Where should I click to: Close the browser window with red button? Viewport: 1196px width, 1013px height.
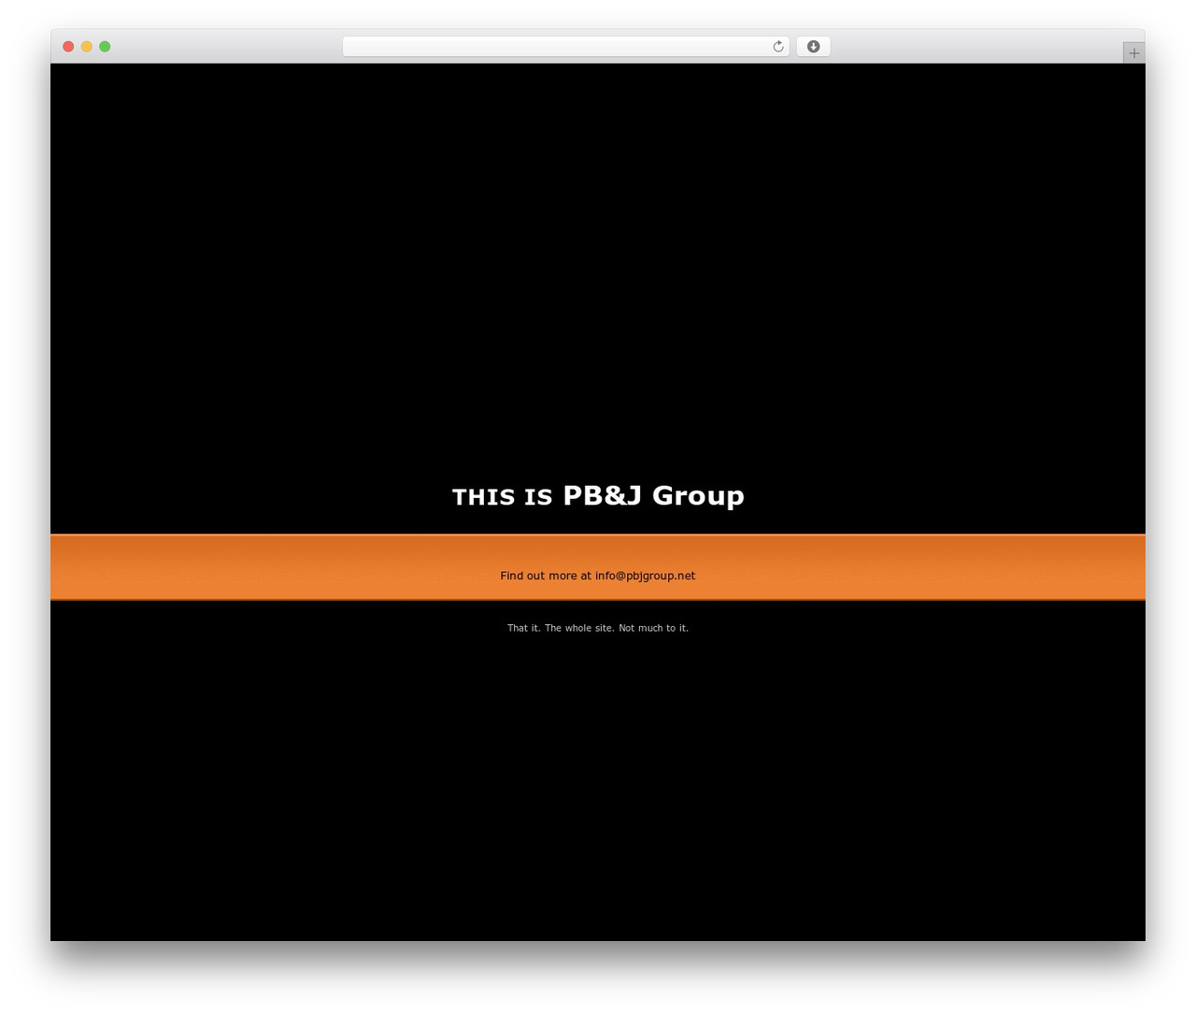click(x=68, y=47)
